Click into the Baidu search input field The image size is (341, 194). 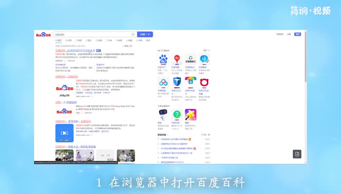point(93,34)
